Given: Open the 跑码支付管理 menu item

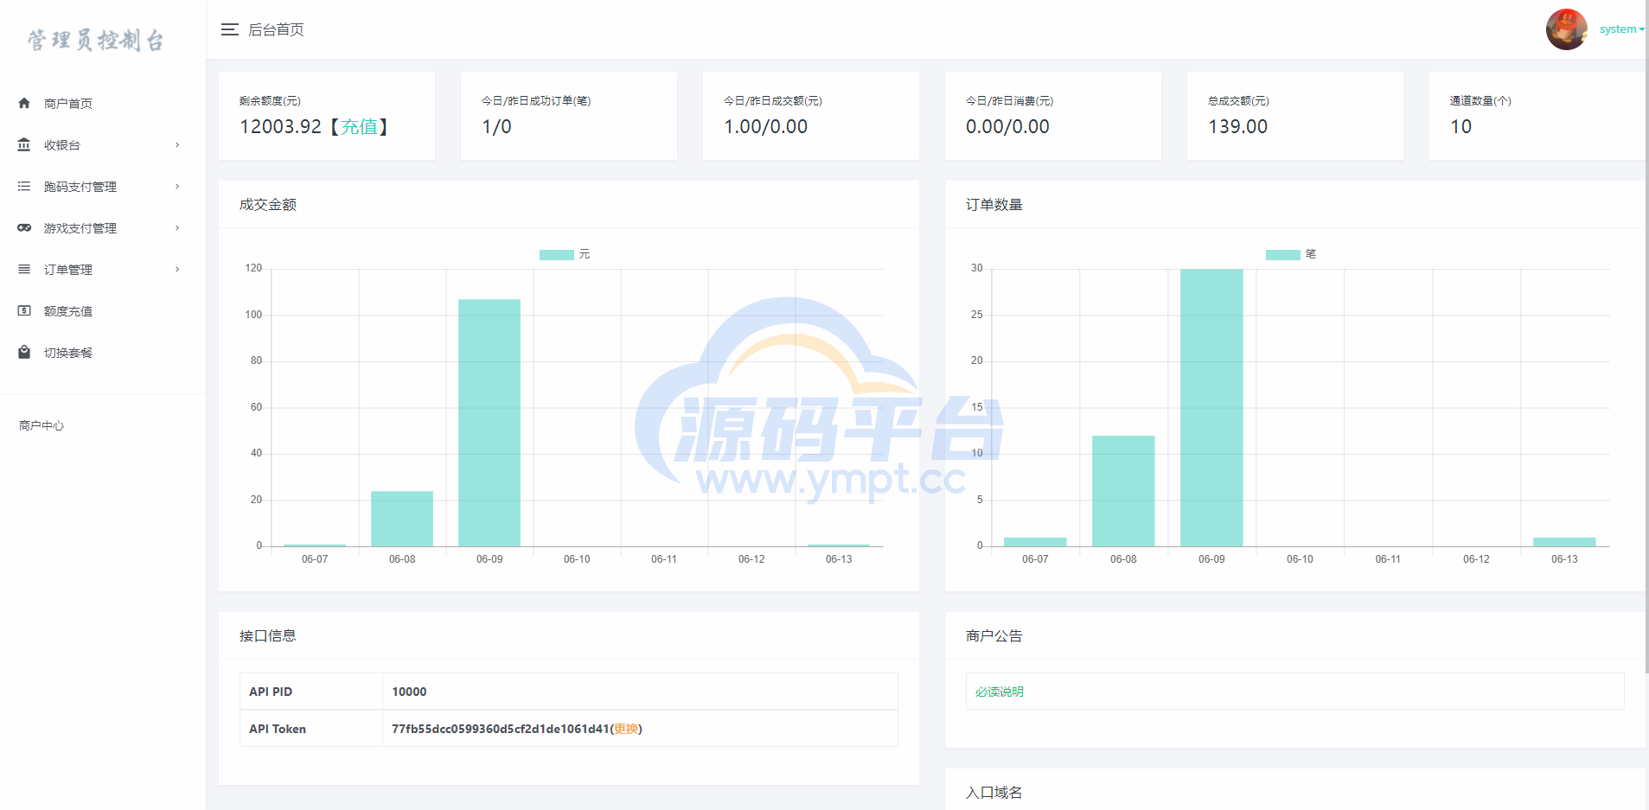Looking at the screenshot, I should tap(103, 186).
